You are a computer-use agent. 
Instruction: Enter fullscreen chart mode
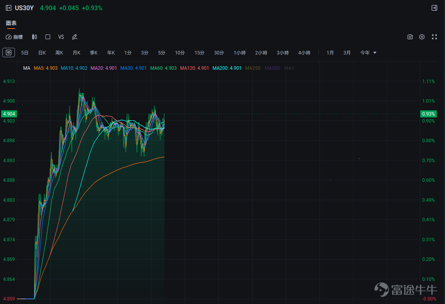(x=434, y=37)
